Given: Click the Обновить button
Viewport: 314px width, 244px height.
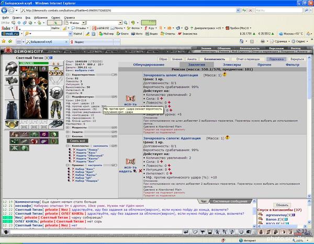Looking at the screenshot, I should coord(282,205).
